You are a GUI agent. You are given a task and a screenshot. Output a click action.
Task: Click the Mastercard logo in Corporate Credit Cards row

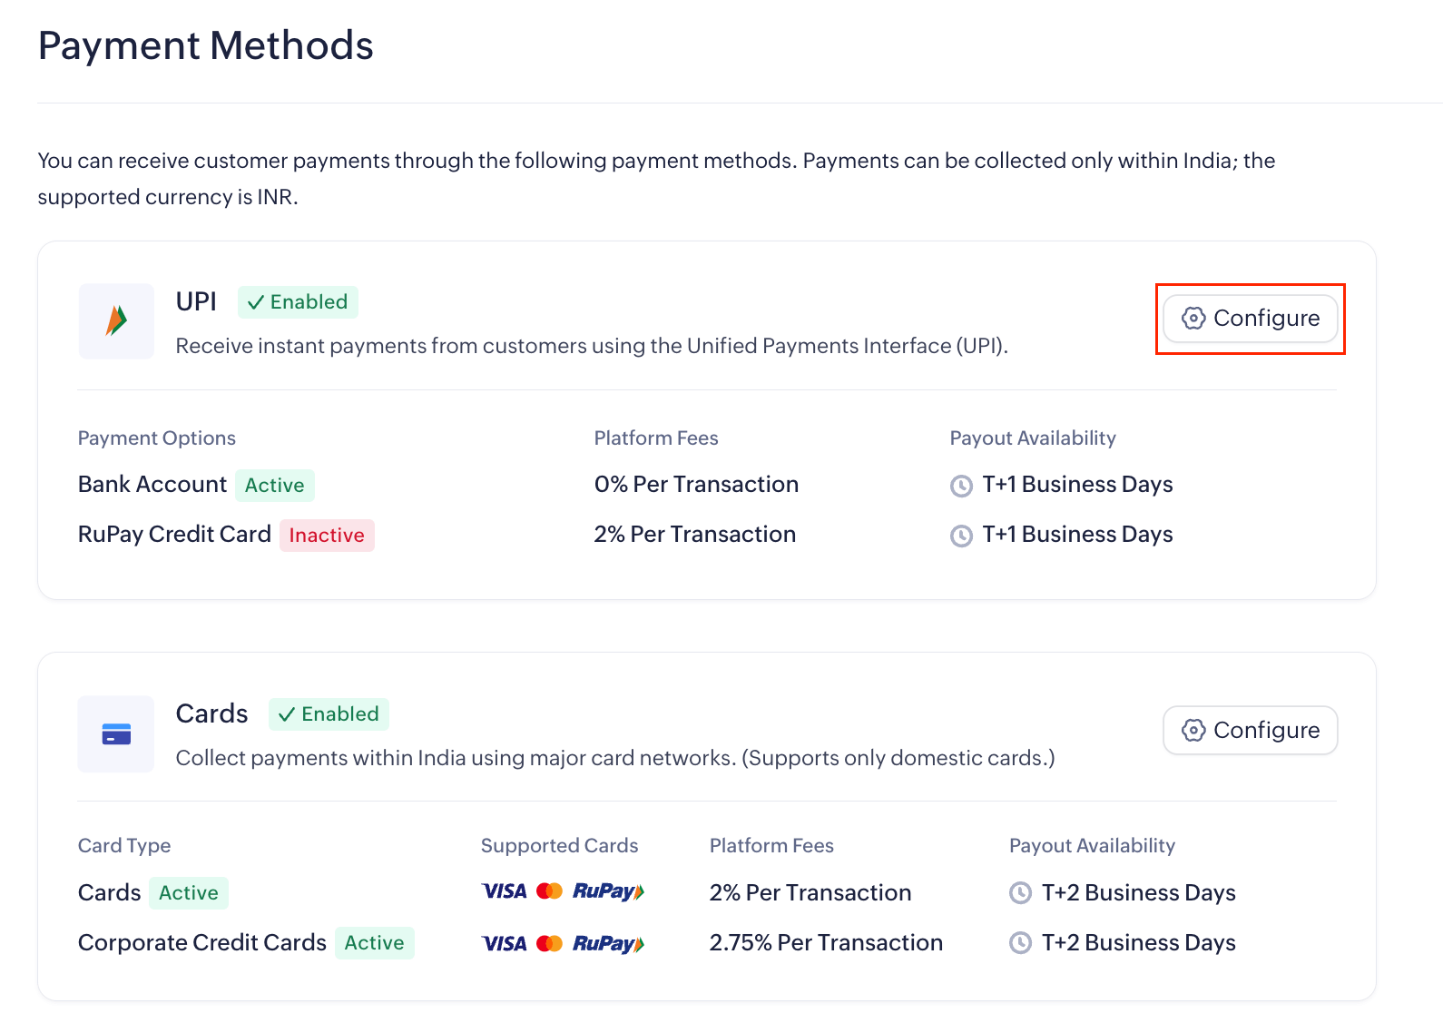550,944
